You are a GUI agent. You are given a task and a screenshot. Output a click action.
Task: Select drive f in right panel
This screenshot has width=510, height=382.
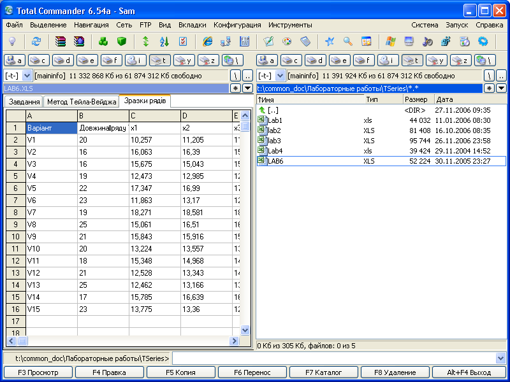pos(364,60)
